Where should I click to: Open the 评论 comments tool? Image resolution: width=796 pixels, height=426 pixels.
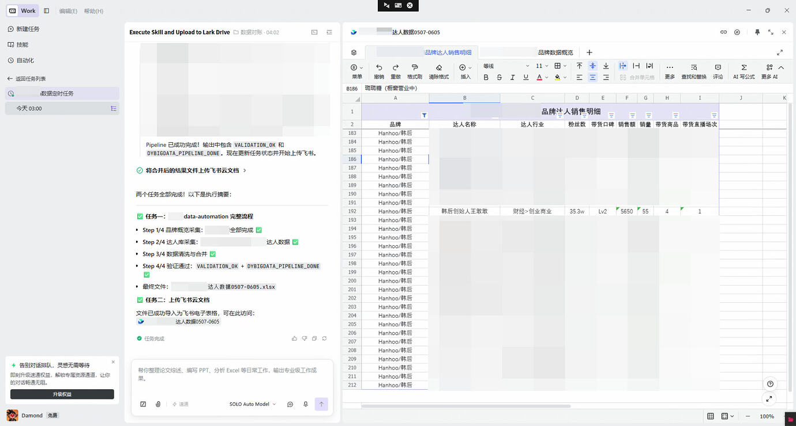tap(718, 71)
